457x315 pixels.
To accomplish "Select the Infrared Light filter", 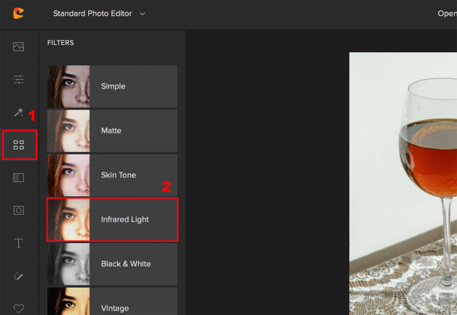I will pos(112,219).
